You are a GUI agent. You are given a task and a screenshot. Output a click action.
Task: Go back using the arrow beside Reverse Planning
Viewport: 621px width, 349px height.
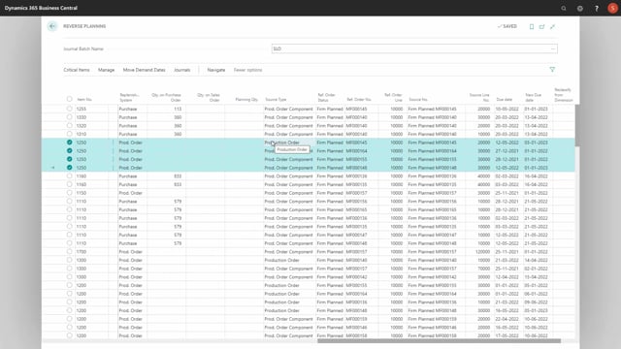click(x=52, y=26)
